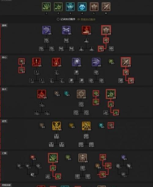The height and width of the screenshot is (187, 153).
Task: Add a point to Bone Splinters 1/5 node
Action: click(x=106, y=30)
